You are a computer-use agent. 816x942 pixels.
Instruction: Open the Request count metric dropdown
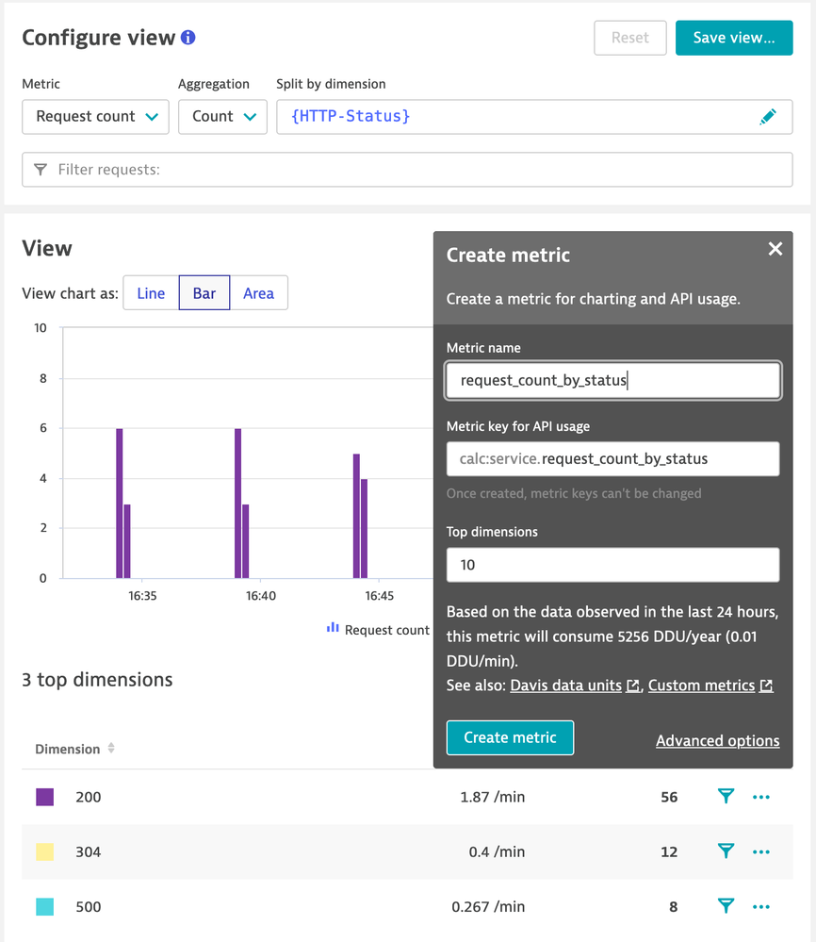pyautogui.click(x=95, y=117)
